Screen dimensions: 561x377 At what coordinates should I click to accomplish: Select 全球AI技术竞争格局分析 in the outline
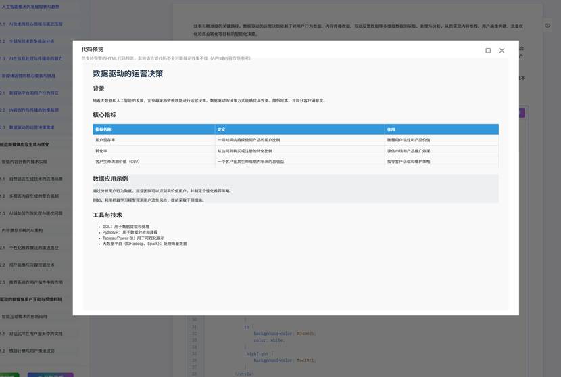click(x=32, y=41)
